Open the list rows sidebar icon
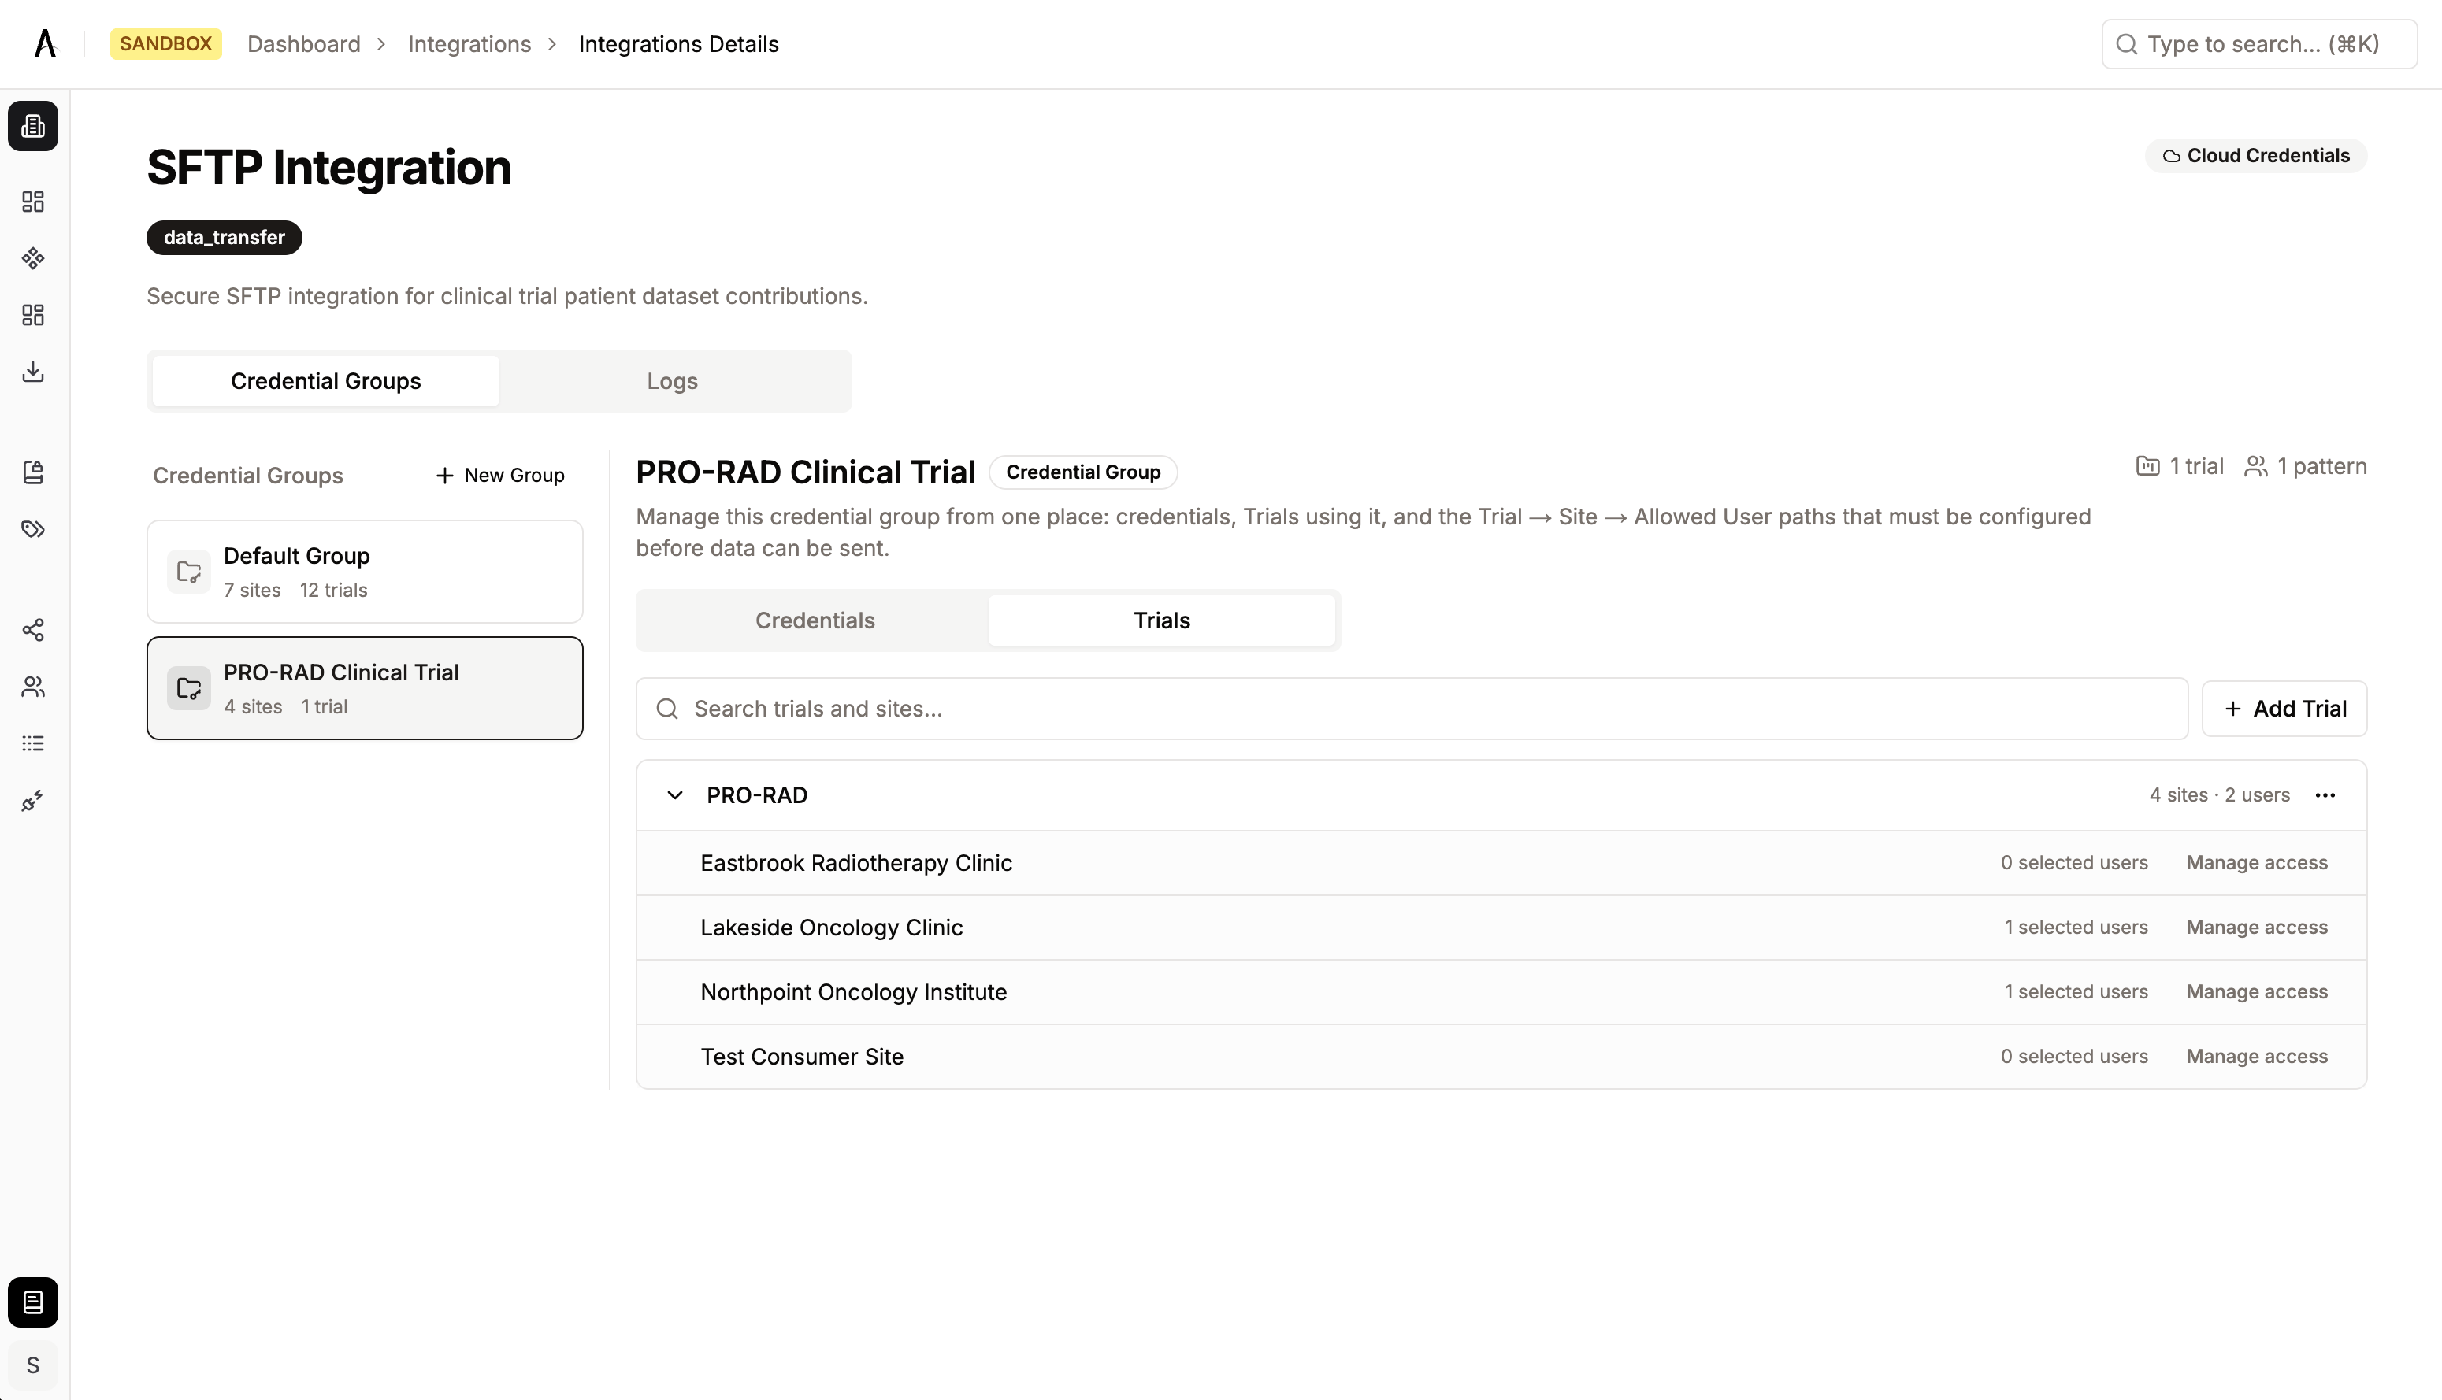 (33, 743)
